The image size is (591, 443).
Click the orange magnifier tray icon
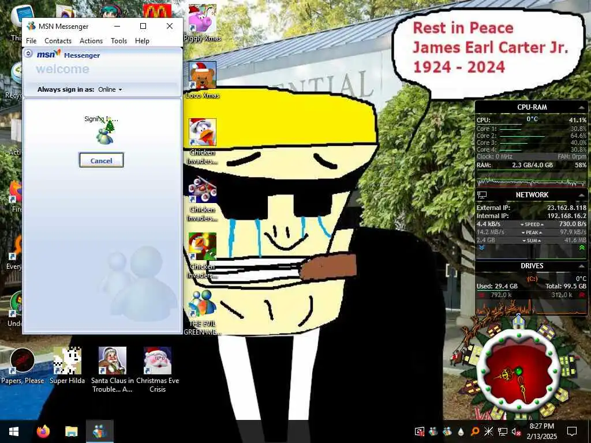(x=475, y=431)
